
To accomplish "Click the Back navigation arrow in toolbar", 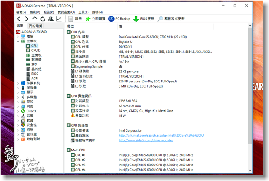I will [18, 19].
